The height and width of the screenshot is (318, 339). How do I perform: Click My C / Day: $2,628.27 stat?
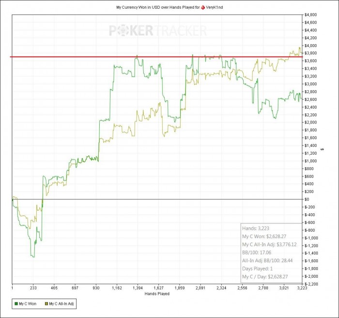[x=265, y=277]
